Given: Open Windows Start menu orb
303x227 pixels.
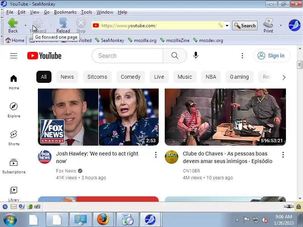Looking at the screenshot, I should (10, 220).
